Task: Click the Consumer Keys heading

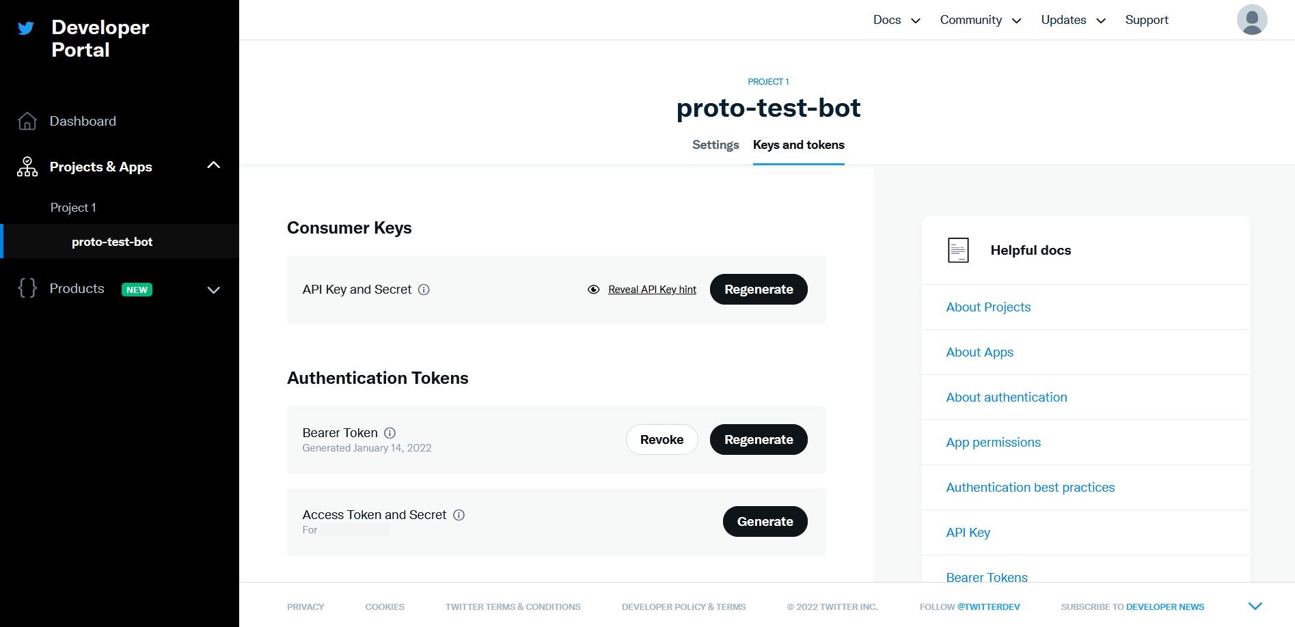Action: point(349,228)
